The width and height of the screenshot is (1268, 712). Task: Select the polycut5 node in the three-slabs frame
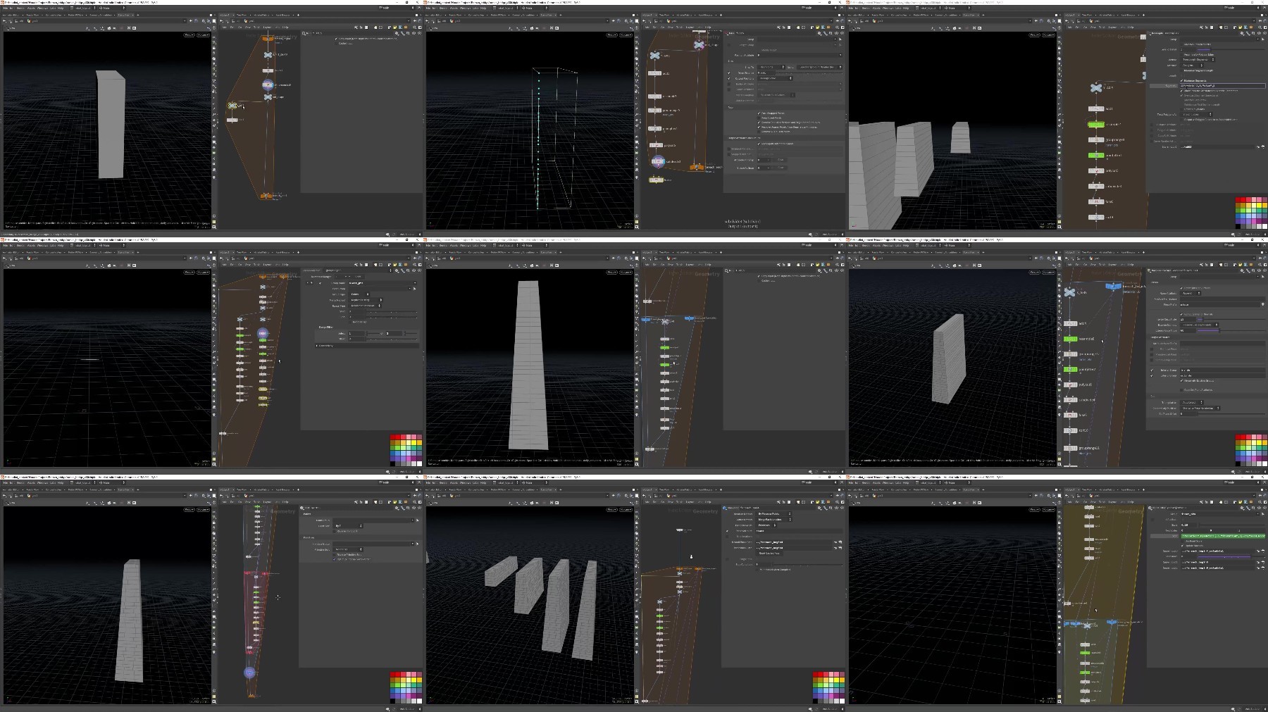(1095, 170)
